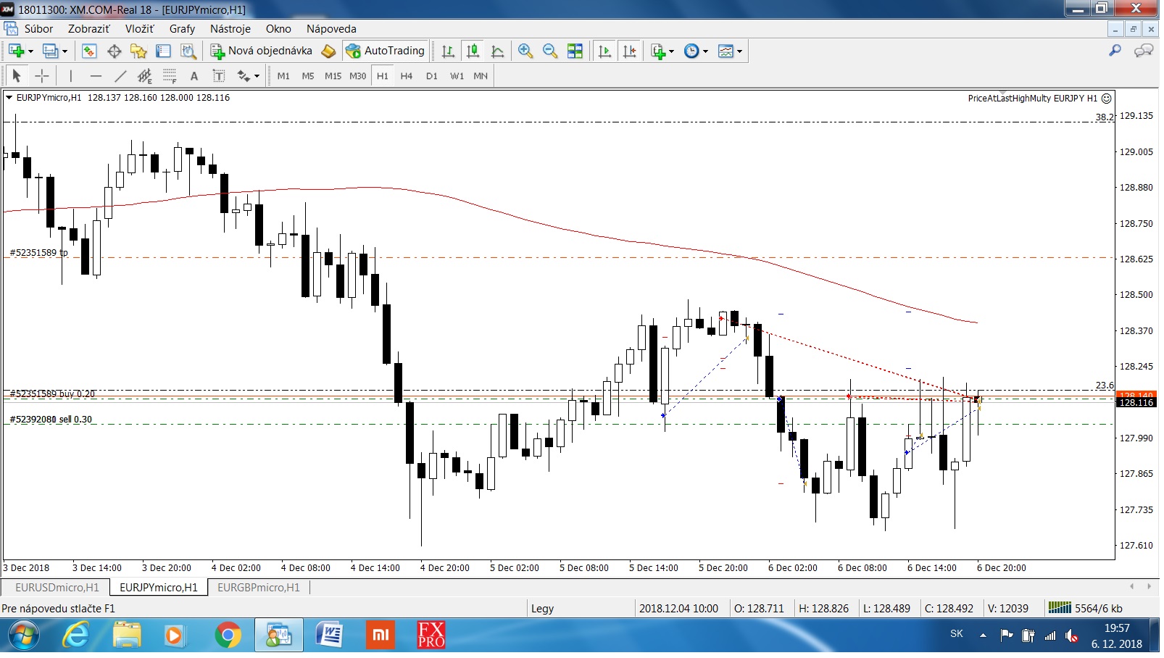Expand the indicators list dropdown arrow
The height and width of the screenshot is (658, 1164).
671,51
